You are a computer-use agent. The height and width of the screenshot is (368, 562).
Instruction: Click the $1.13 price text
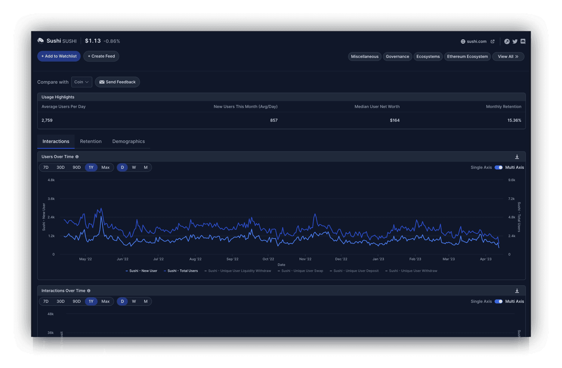coord(93,41)
